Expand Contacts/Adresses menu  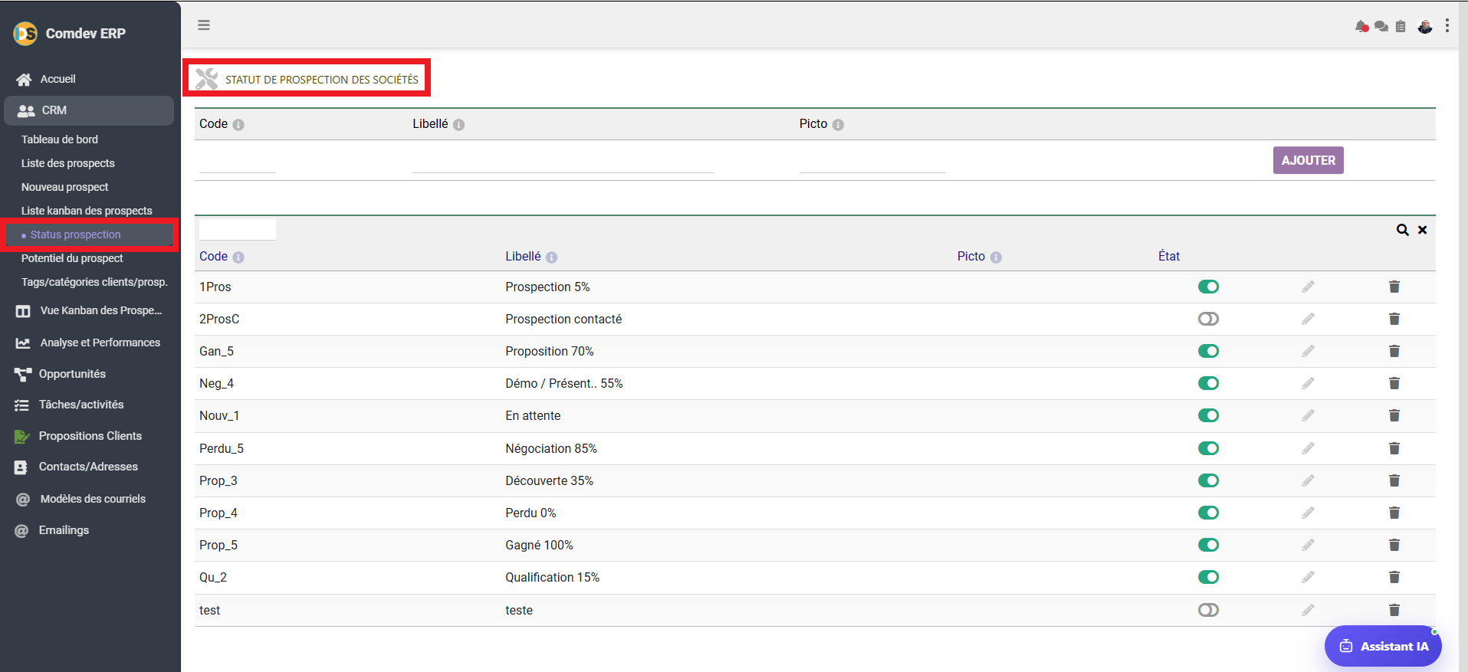pos(89,467)
